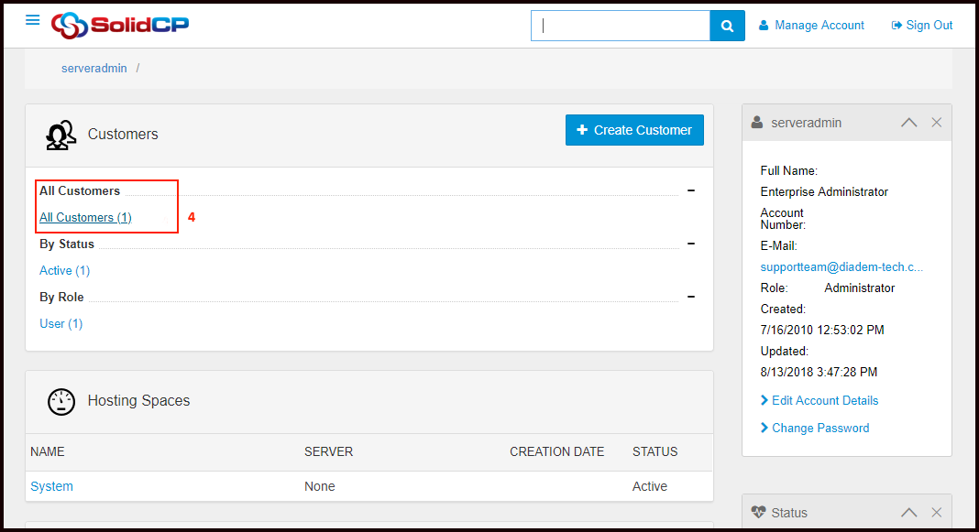Collapse the By Status section
Image resolution: width=979 pixels, height=532 pixels.
[x=690, y=244]
